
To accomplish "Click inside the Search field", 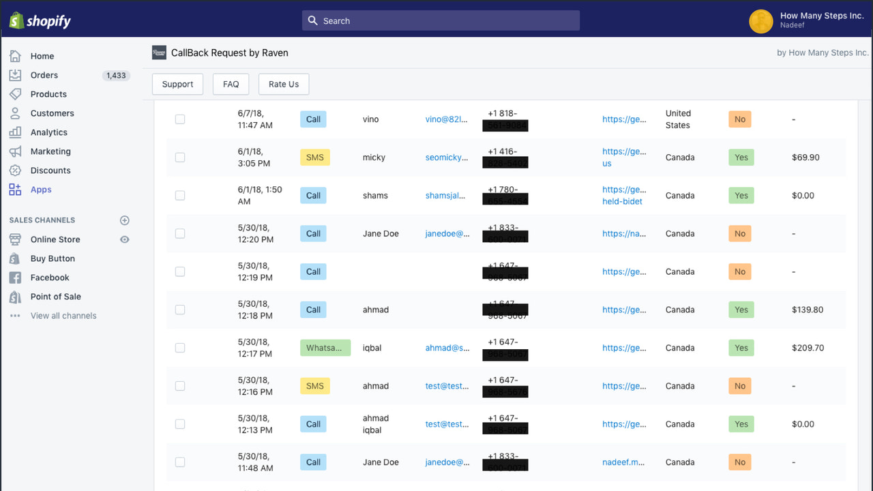I will click(440, 20).
